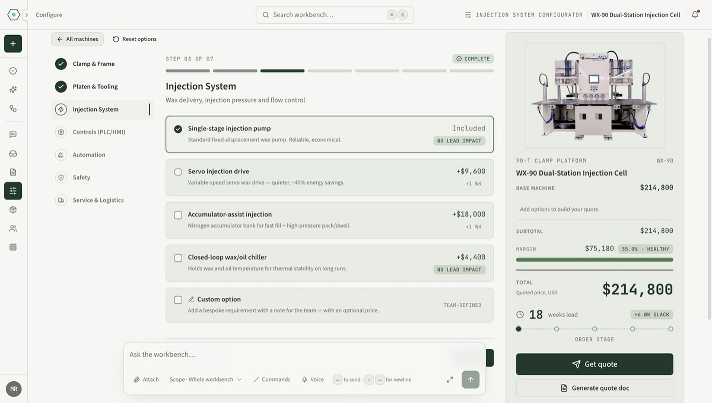Open the Safety step
This screenshot has height=403, width=712.
click(102, 177)
